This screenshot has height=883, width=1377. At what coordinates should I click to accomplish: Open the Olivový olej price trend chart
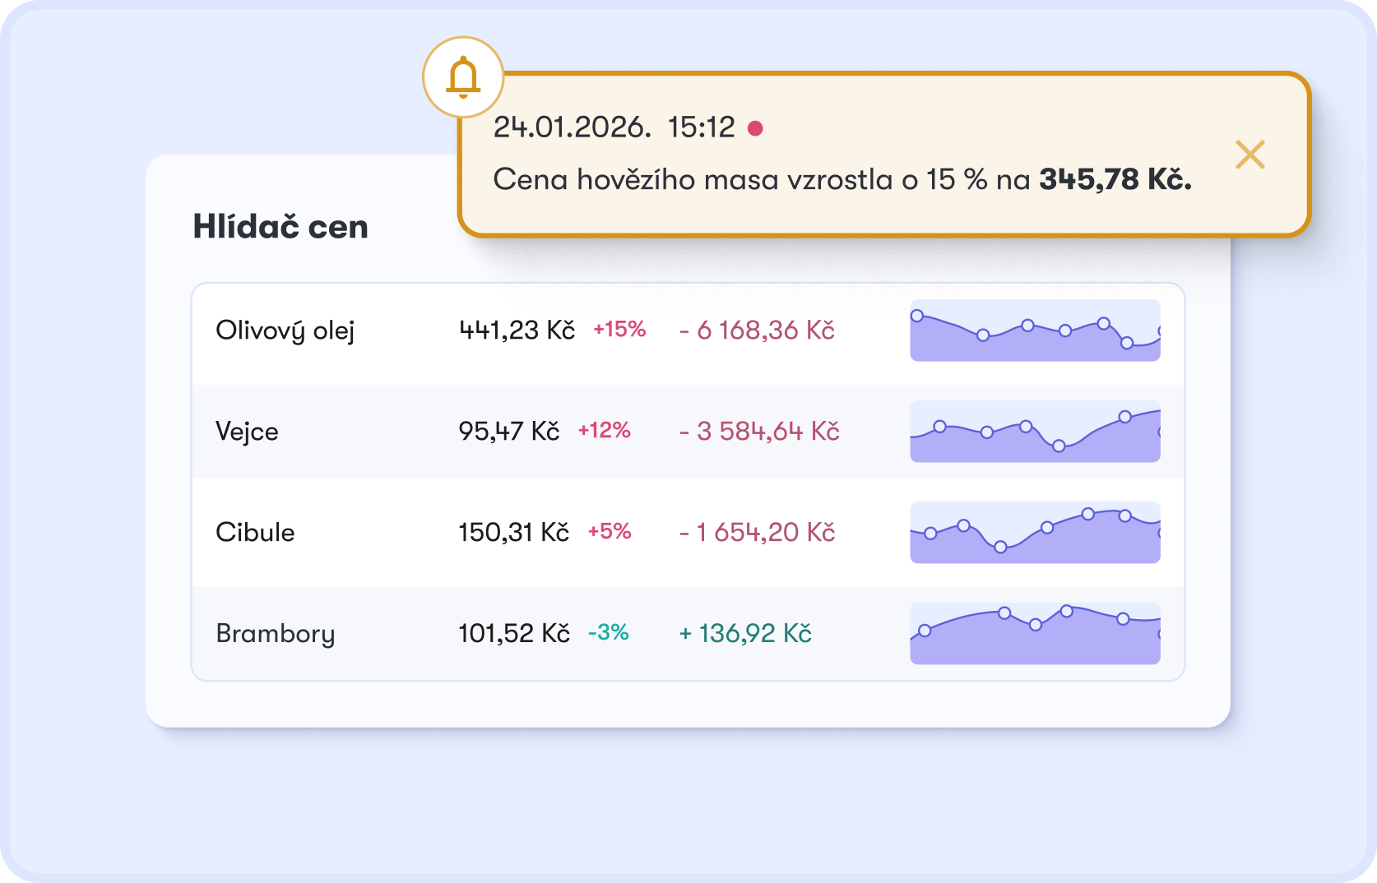click(1035, 331)
